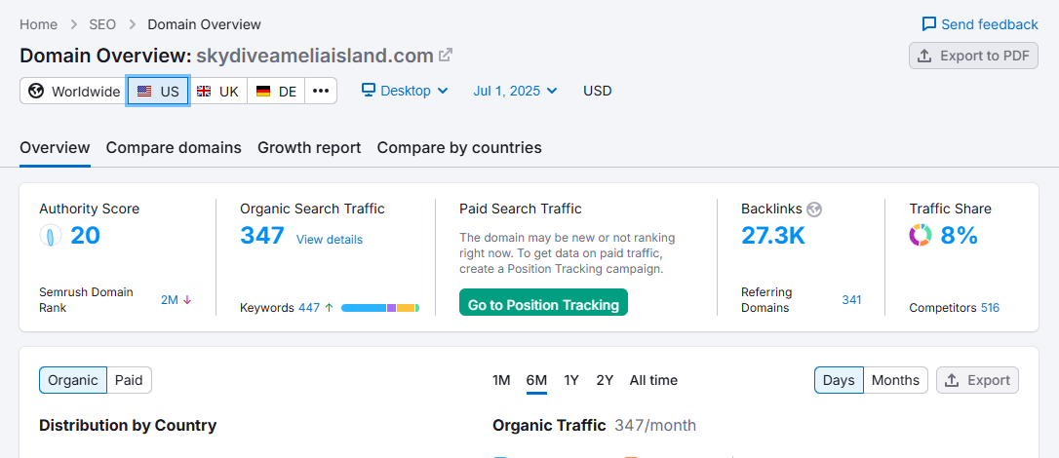
Task: Click the globe icon next to Backlinks
Action: [814, 210]
